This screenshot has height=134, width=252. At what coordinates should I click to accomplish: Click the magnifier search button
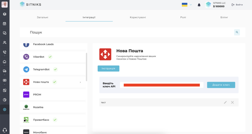pos(237,32)
